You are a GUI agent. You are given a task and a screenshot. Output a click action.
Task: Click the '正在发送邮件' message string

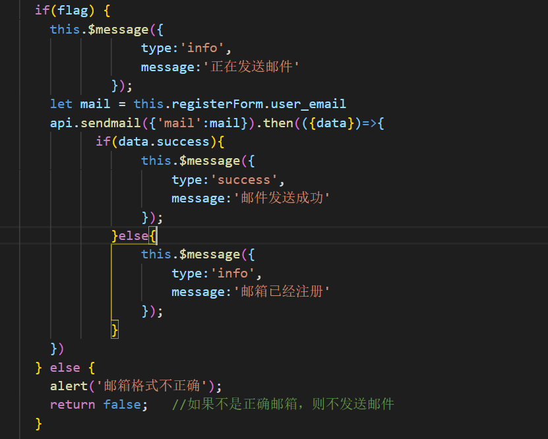[251, 66]
